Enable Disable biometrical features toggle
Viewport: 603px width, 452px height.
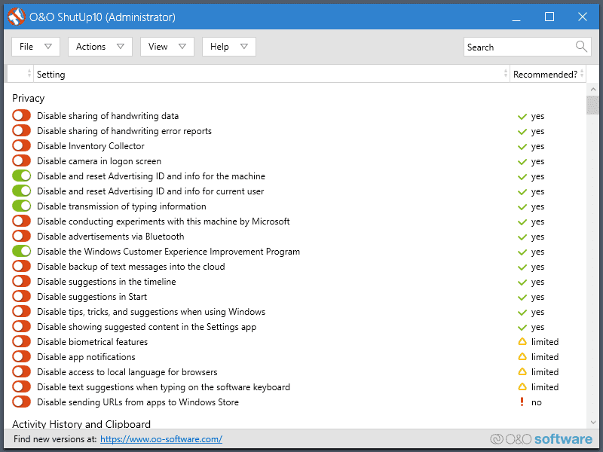click(x=21, y=341)
